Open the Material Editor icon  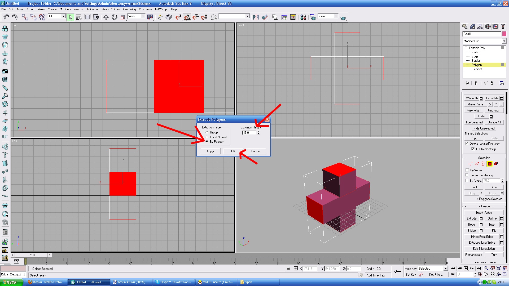[303, 17]
